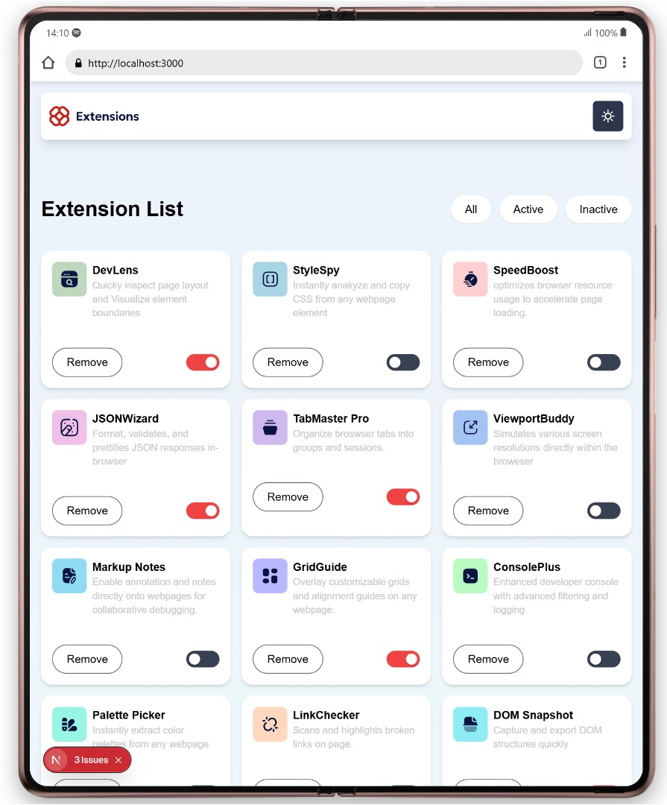
Task: Click the battery icon in the status bar
Action: (x=623, y=32)
